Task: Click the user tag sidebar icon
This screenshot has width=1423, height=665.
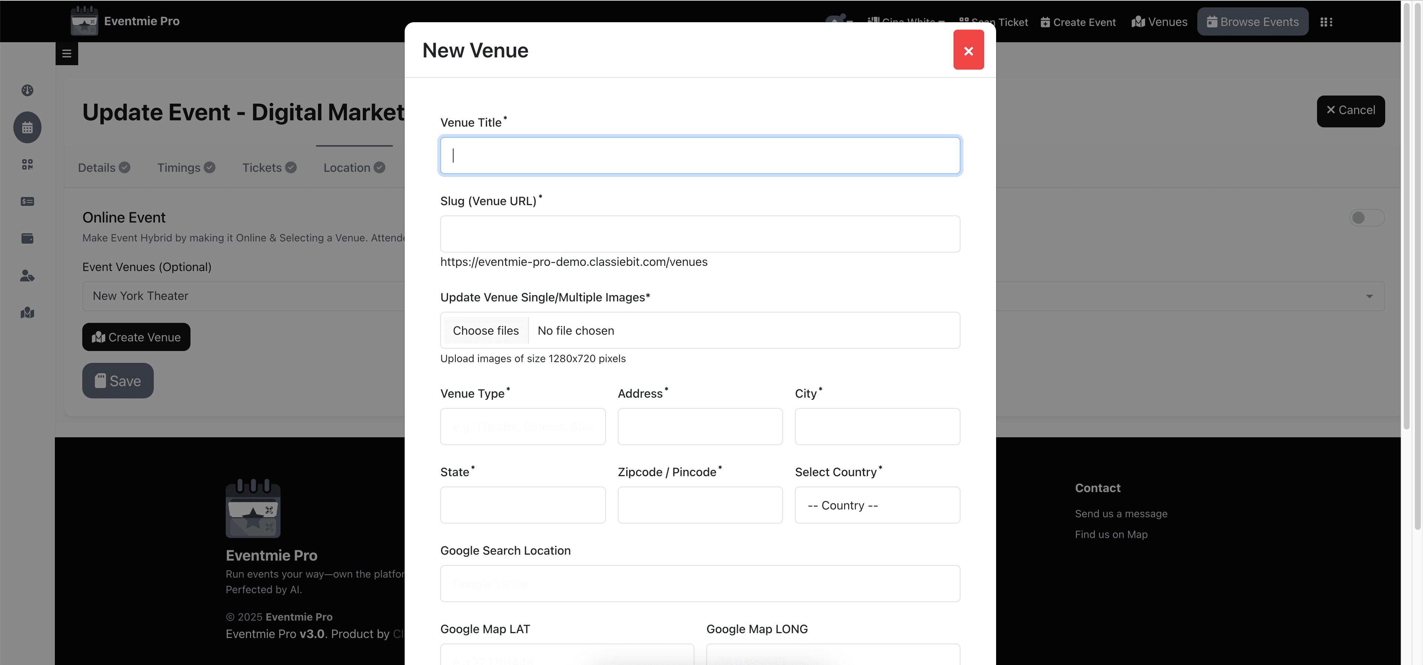Action: (x=27, y=275)
